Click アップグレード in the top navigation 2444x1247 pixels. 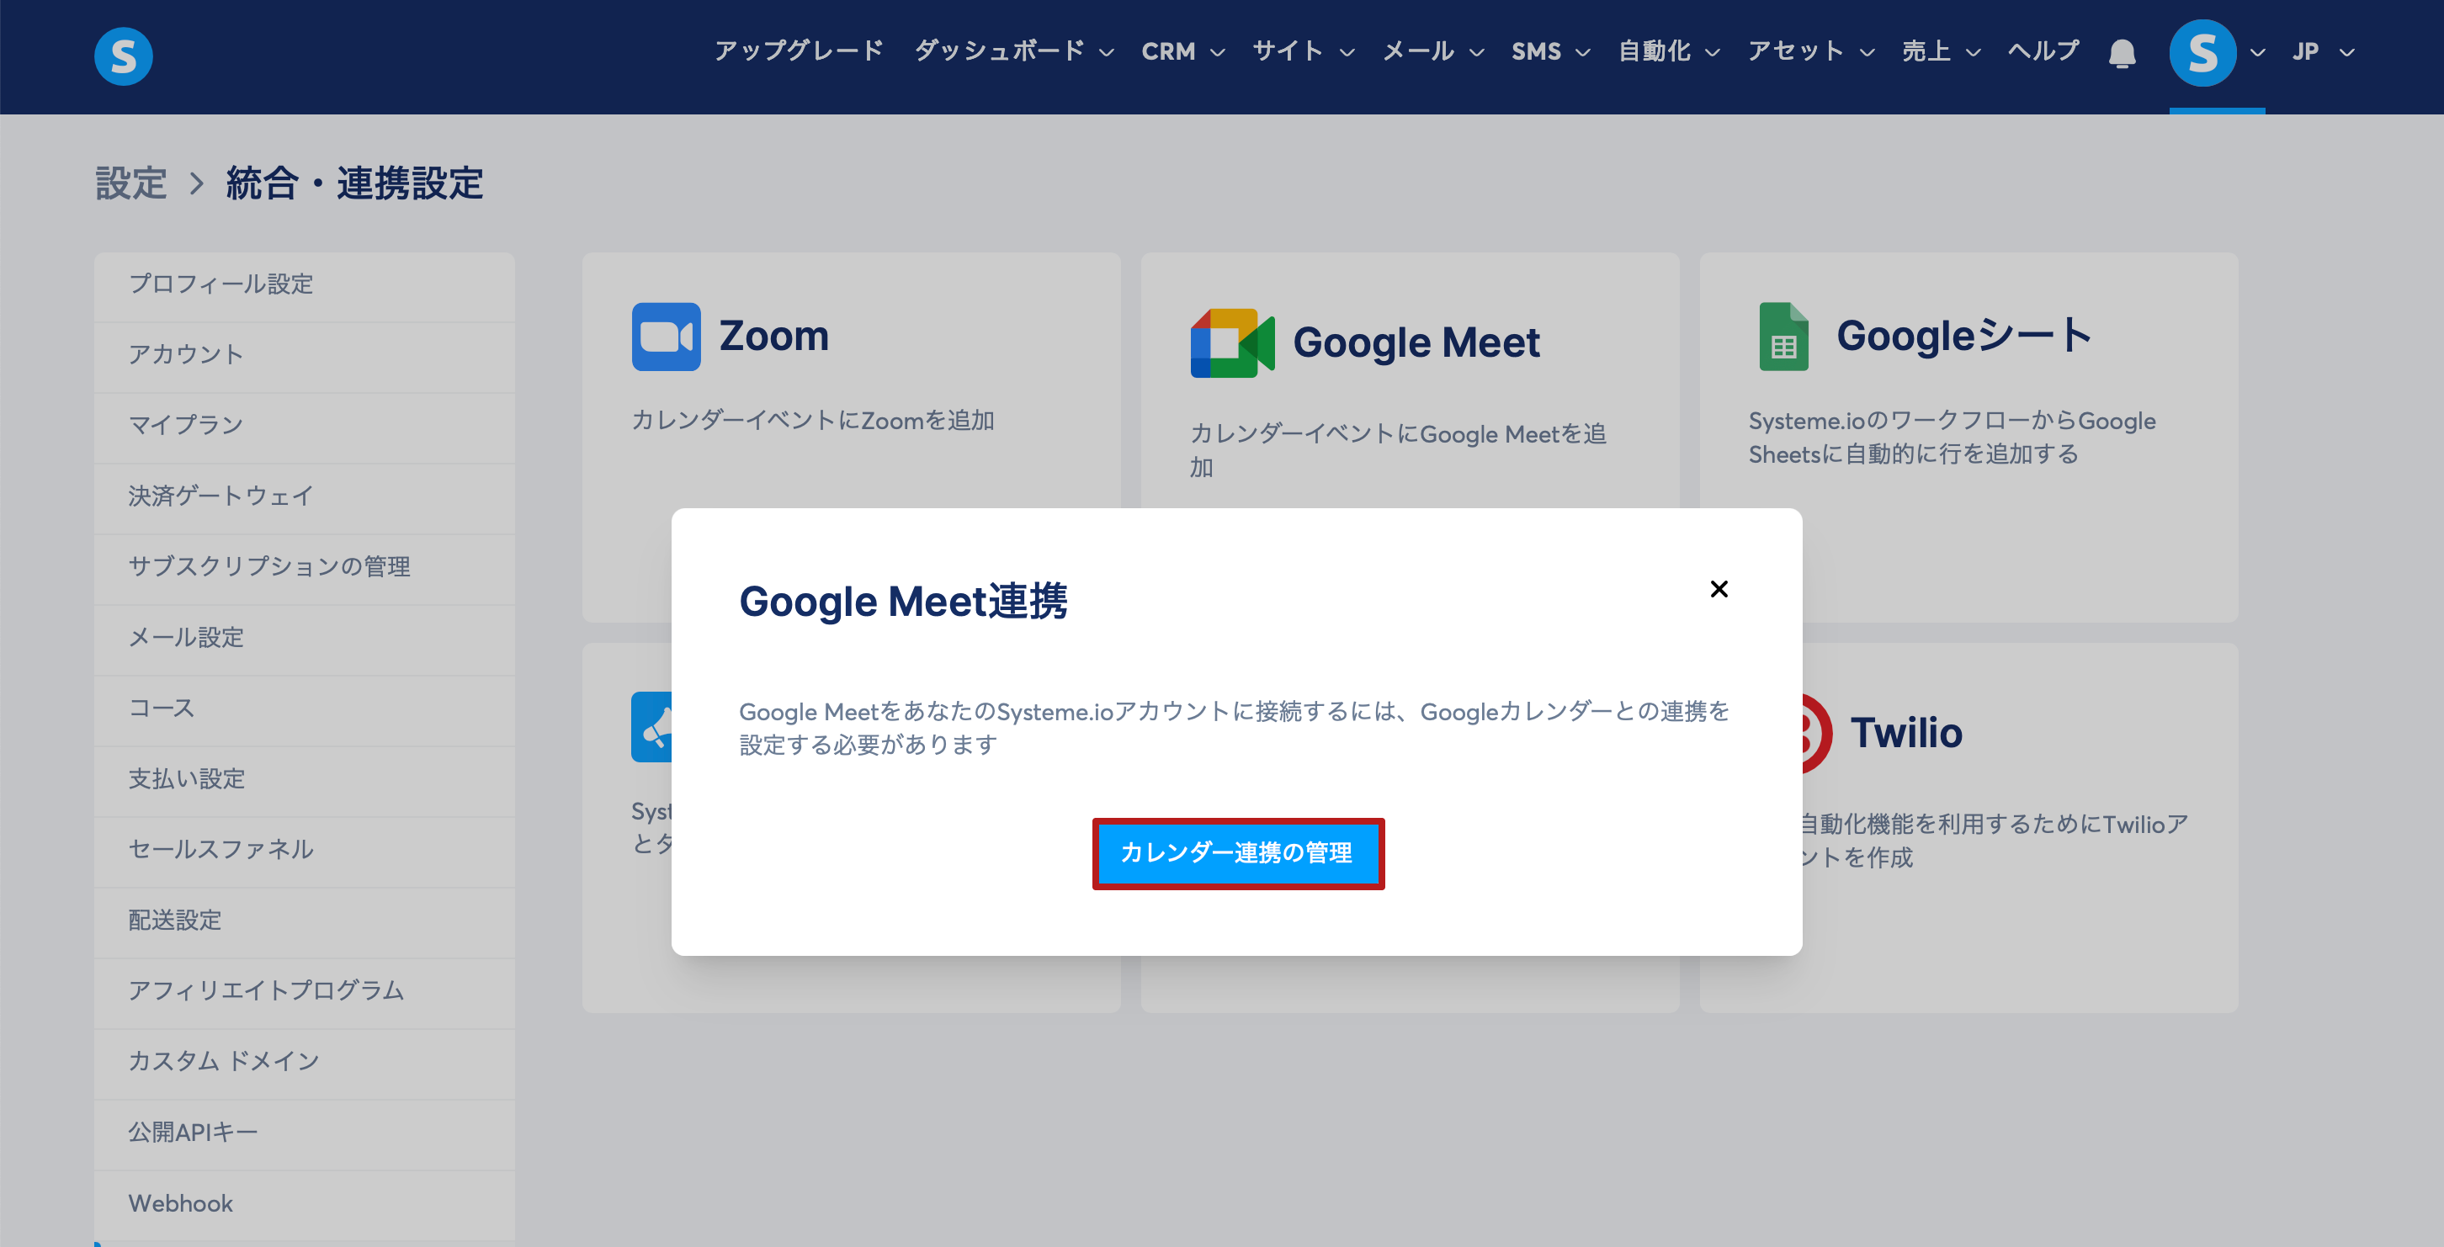click(798, 51)
